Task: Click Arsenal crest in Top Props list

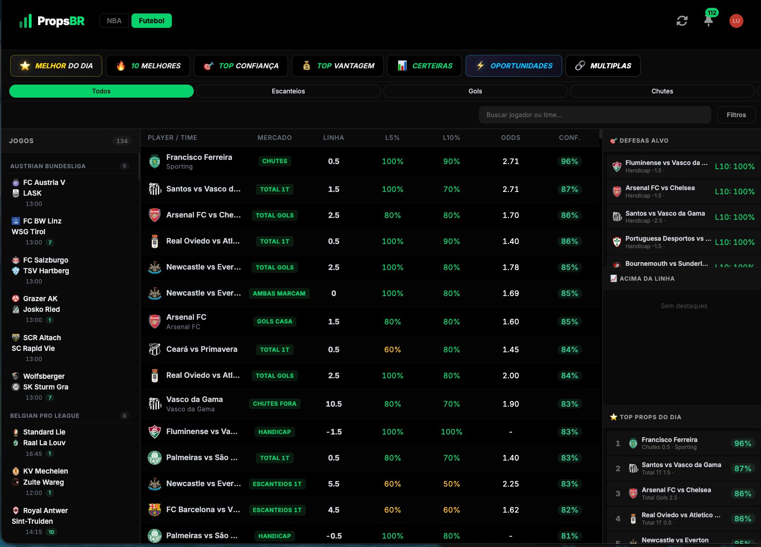Action: (633, 494)
